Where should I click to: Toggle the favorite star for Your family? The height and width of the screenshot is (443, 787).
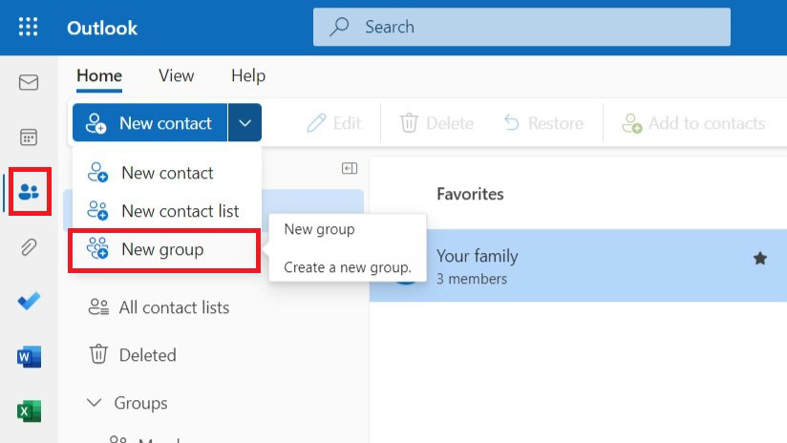click(760, 258)
